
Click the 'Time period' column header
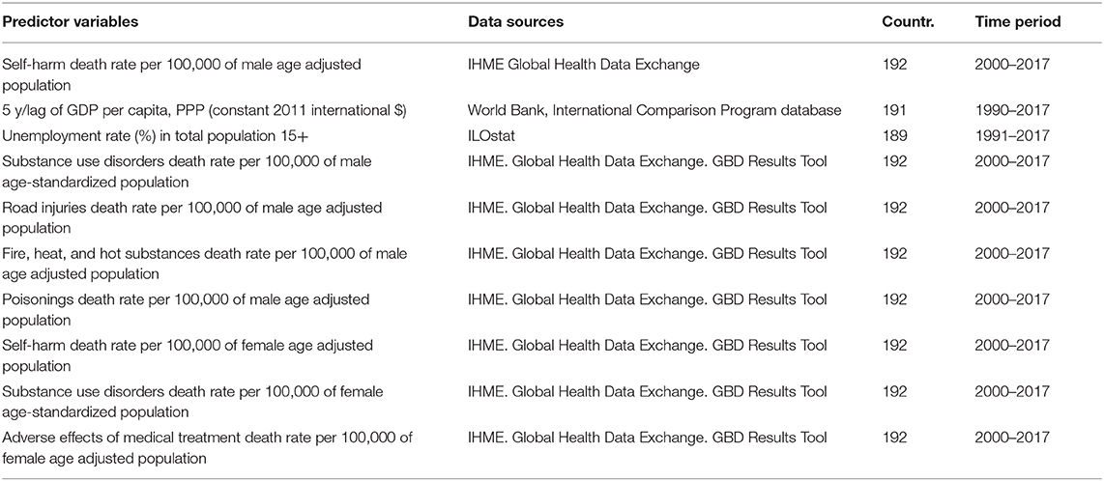(x=1017, y=22)
